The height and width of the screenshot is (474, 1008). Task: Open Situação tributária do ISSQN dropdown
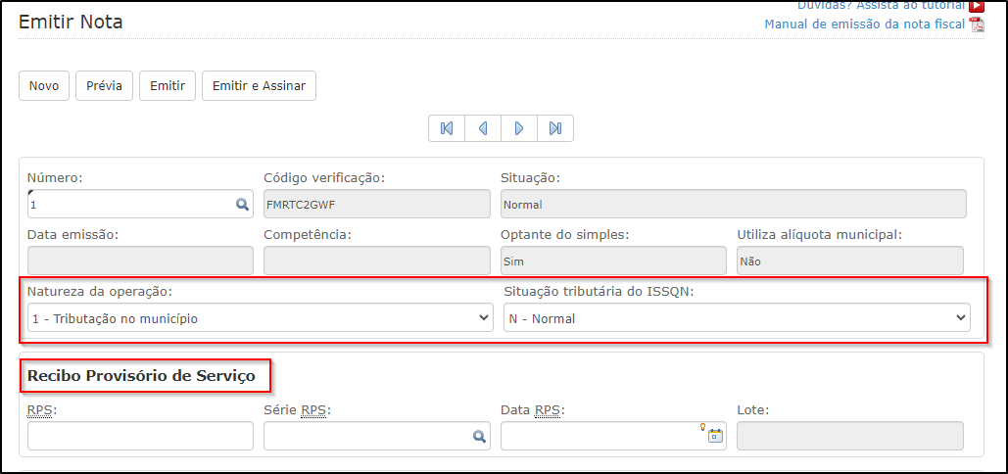(x=737, y=317)
